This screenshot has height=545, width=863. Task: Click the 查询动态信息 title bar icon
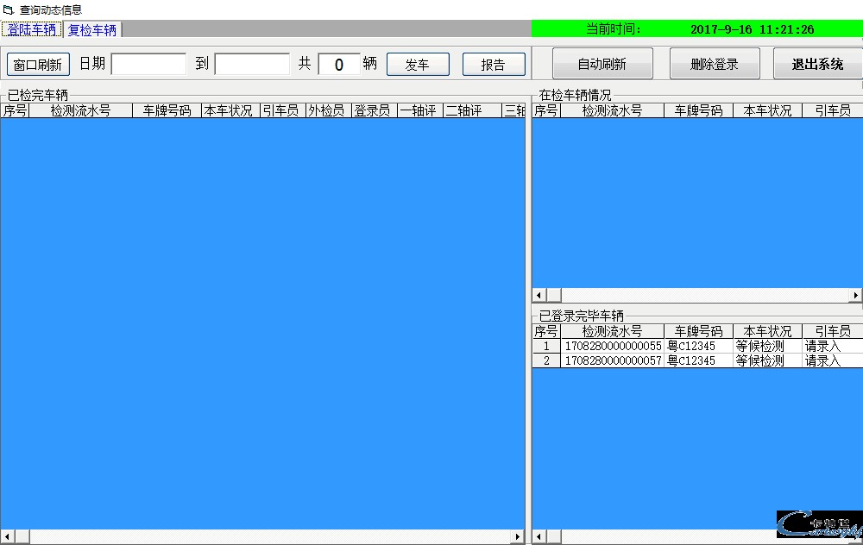pos(7,9)
